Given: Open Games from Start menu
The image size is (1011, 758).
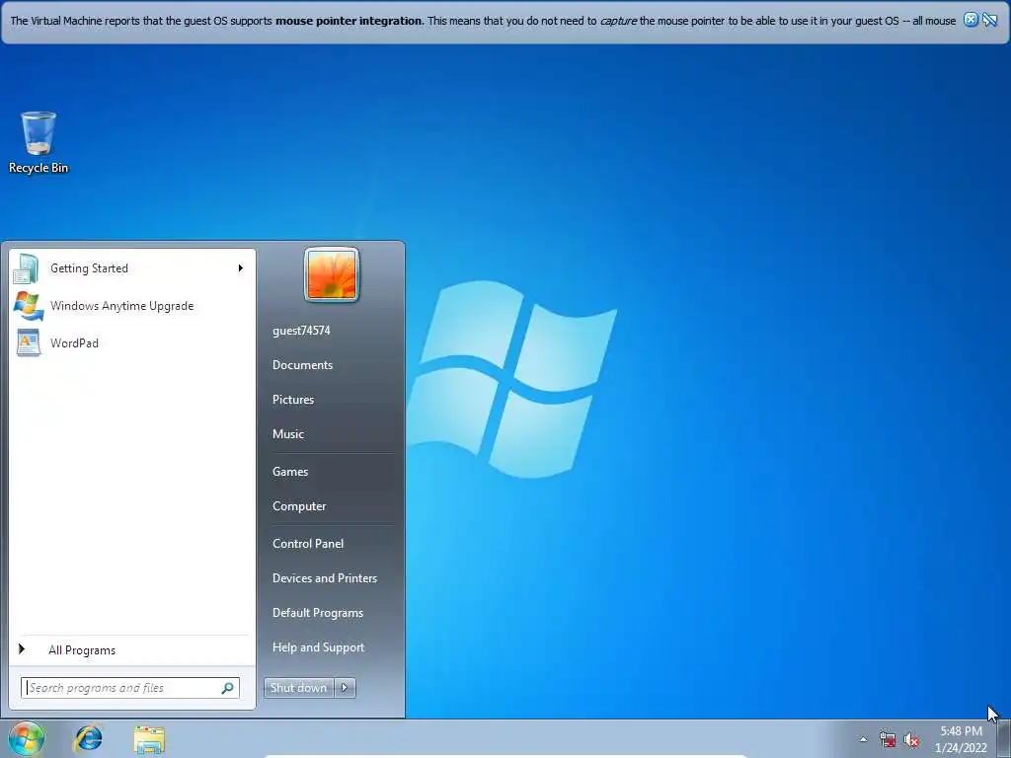Looking at the screenshot, I should (x=290, y=472).
